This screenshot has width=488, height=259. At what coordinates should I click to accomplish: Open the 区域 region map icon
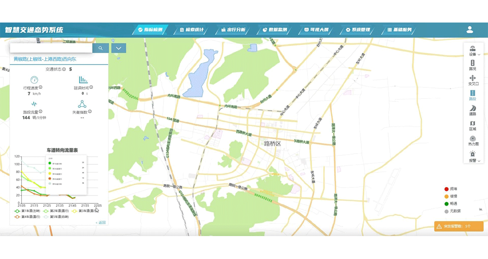click(472, 124)
